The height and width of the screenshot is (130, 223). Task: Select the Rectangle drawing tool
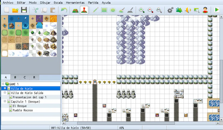point(104,10)
